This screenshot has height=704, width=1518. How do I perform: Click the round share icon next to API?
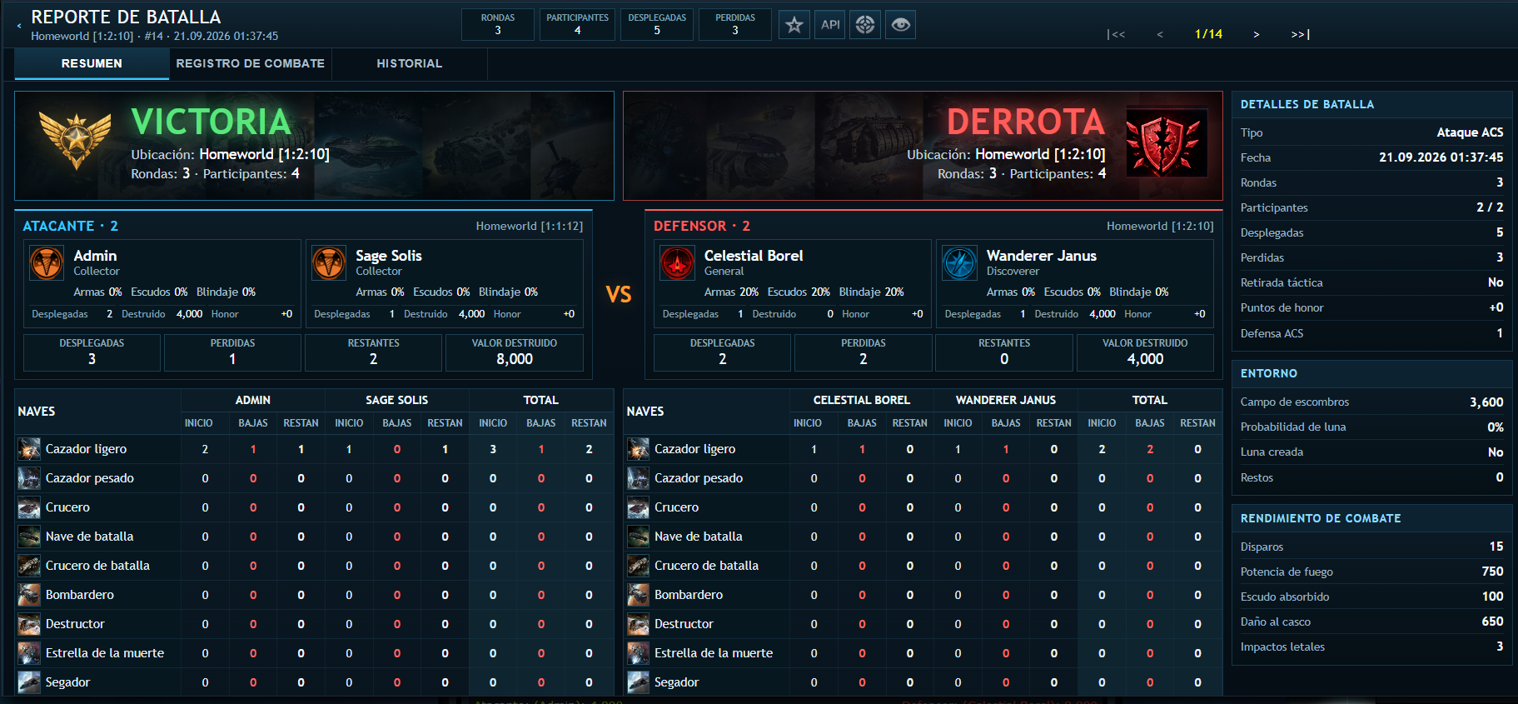(865, 25)
